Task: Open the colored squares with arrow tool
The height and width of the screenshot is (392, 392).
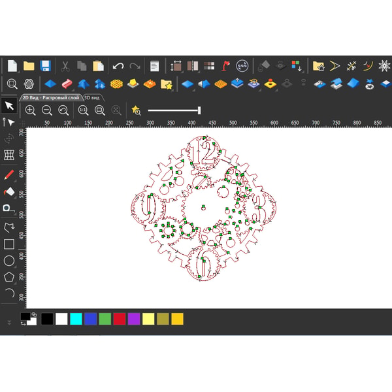Action: [x=297, y=66]
